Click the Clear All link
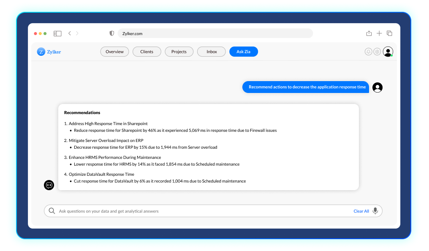The height and width of the screenshot is (251, 429). pos(361,211)
